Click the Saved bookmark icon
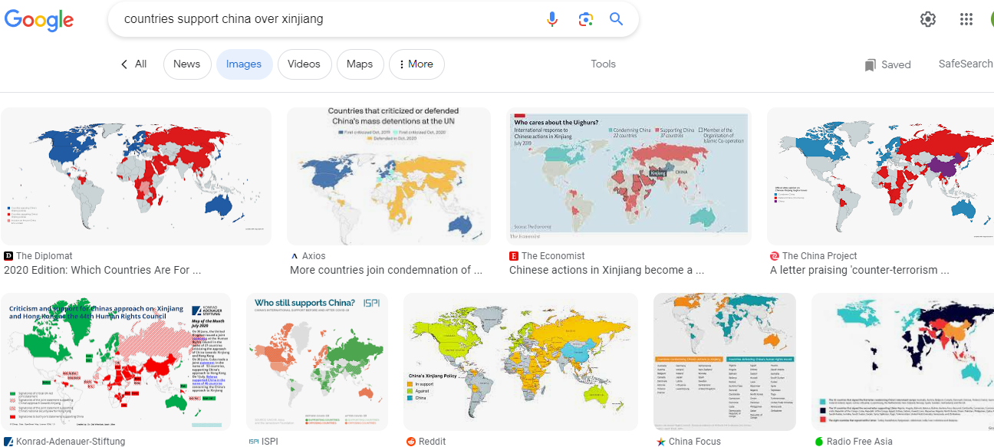This screenshot has width=994, height=447. pos(870,65)
